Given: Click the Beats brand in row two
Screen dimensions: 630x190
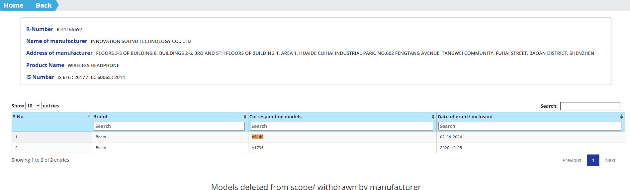Looking at the screenshot, I should 101,148.
